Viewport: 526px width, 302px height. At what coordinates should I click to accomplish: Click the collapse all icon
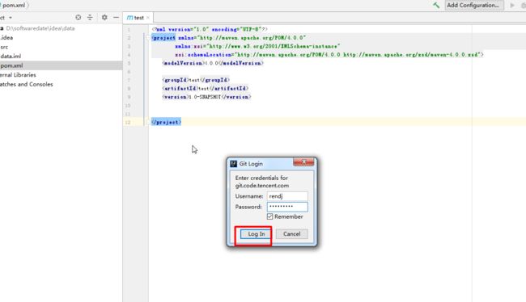click(x=90, y=18)
